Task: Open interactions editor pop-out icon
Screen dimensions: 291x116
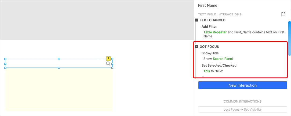Action: pos(283,14)
